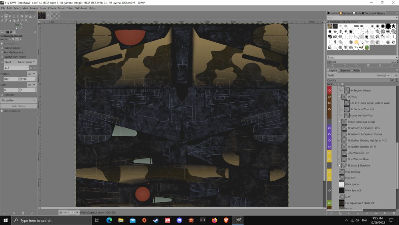399x225 pixels.
Task: Open Discord from the Windows taskbar
Action: (x=180, y=220)
